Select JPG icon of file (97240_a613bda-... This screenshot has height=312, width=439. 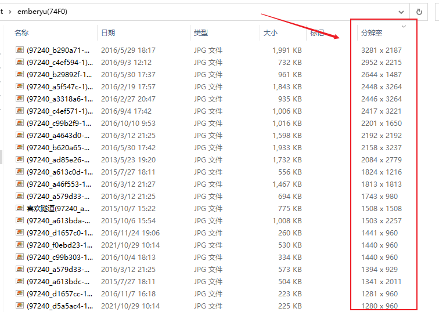[20, 220]
